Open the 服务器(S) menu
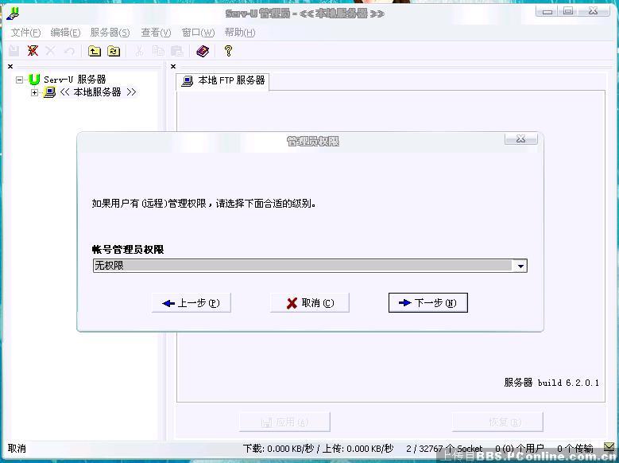The height and width of the screenshot is (463, 619). pos(110,33)
